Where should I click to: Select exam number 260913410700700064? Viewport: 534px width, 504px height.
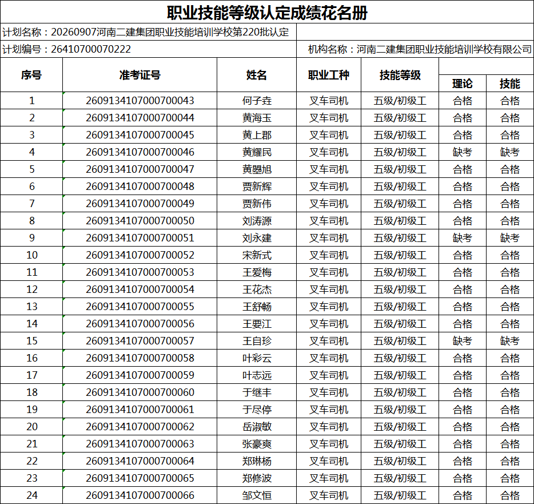(x=140, y=461)
